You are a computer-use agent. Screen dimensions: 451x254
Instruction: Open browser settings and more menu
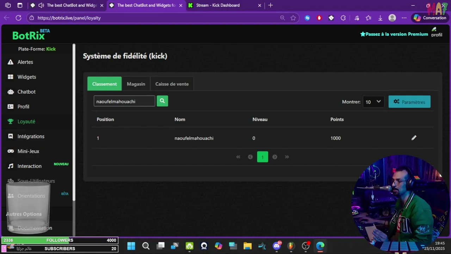click(404, 18)
